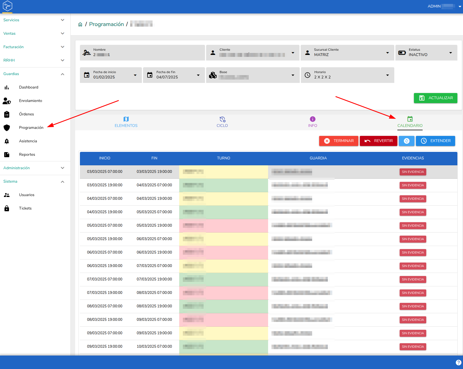Click the Tickets lock icon
Image resolution: width=463 pixels, height=369 pixels.
pyautogui.click(x=7, y=208)
